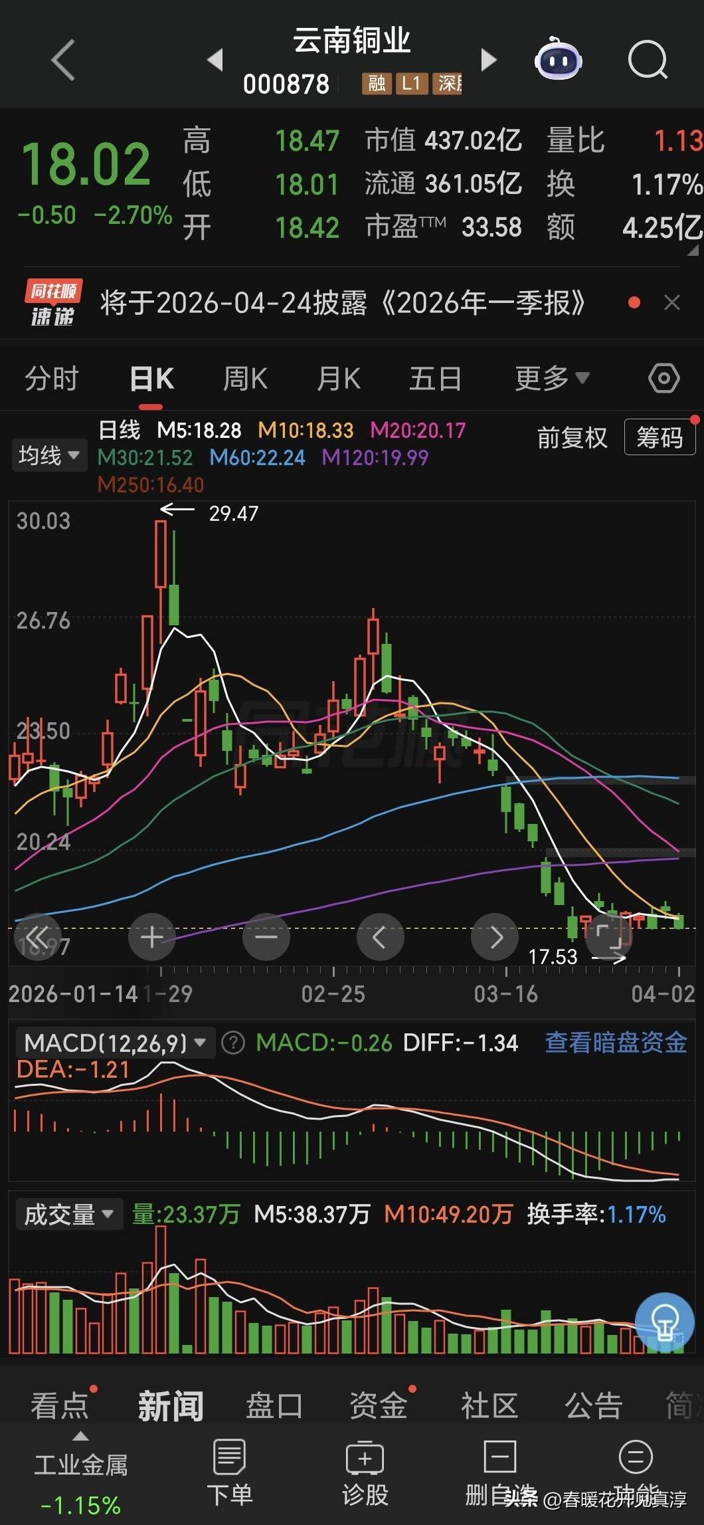Open the search magnifier icon
704x1525 pixels.
pos(648,60)
